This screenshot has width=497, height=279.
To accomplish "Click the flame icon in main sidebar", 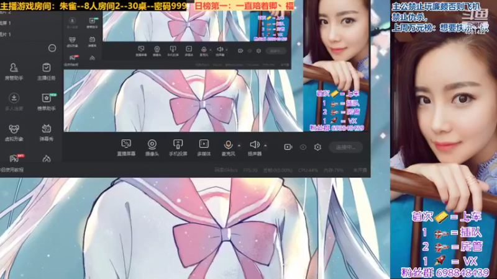I will (x=46, y=159).
